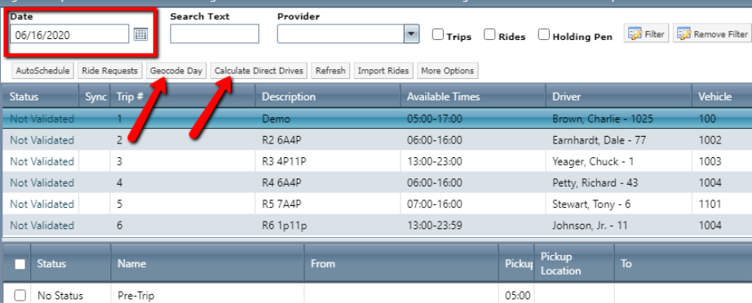Select trip row R3 4P11P
Image resolution: width=752 pixels, height=303 pixels.
tap(377, 162)
